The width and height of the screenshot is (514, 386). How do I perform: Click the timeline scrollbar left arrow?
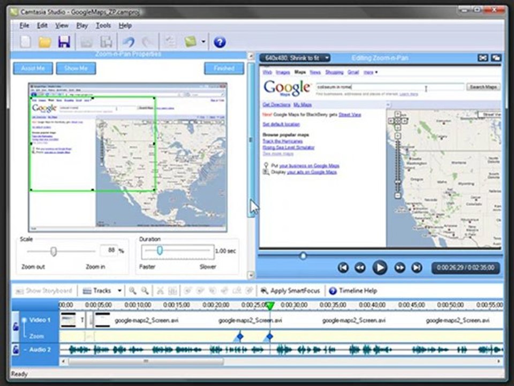coord(63,361)
